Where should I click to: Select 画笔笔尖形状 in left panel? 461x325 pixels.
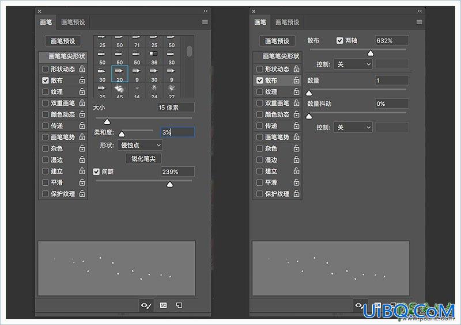pos(63,56)
